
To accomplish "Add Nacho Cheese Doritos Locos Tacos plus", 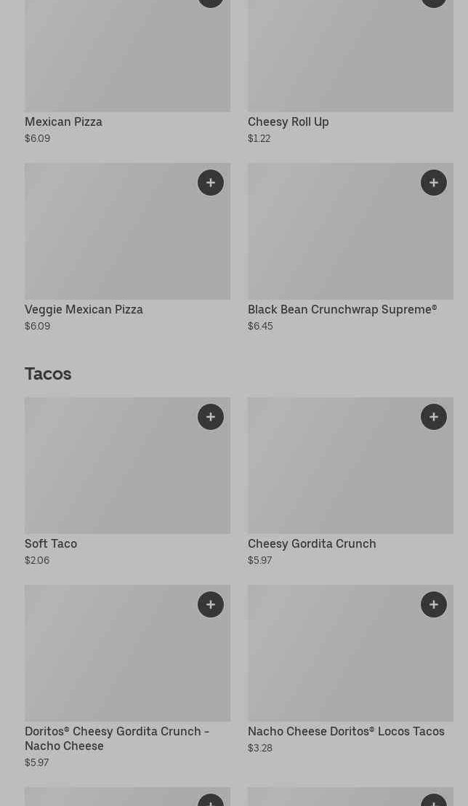I will coord(434,604).
